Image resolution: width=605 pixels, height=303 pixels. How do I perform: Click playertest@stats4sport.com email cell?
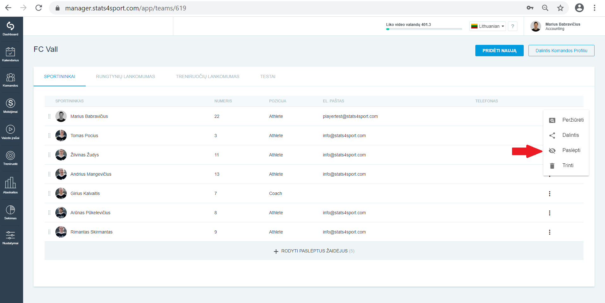pos(350,116)
